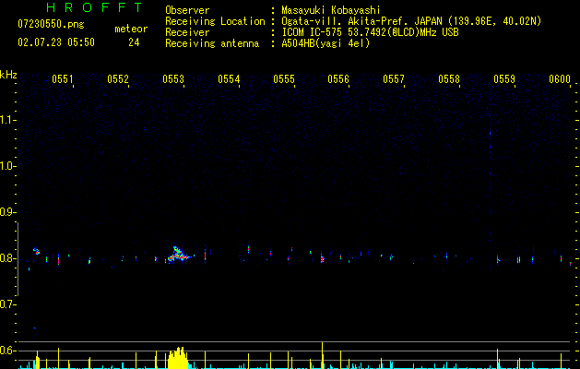Click the 0600 time axis marker
This screenshot has width=580, height=369.
point(560,78)
